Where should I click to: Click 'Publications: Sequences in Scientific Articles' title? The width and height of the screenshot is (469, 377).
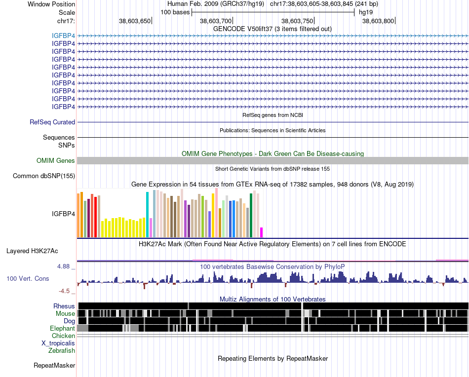[273, 130]
